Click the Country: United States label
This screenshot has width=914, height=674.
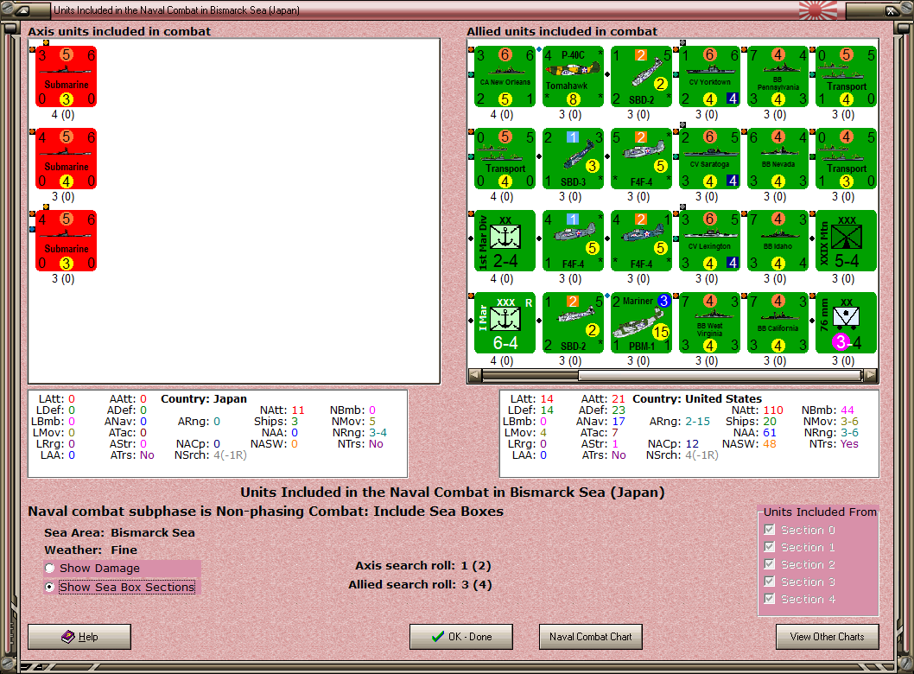697,399
